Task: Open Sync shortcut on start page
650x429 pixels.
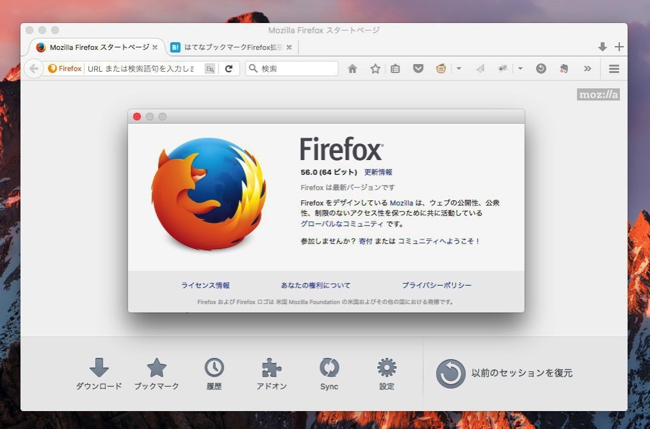Action: tap(329, 374)
